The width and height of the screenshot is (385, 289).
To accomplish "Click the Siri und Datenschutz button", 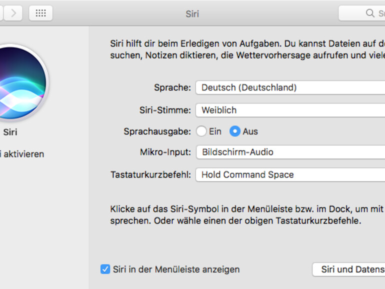I will coord(348,269).
